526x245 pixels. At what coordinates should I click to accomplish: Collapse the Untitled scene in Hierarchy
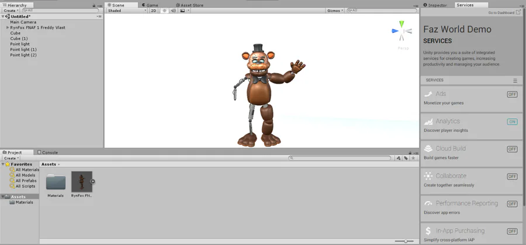pos(3,16)
